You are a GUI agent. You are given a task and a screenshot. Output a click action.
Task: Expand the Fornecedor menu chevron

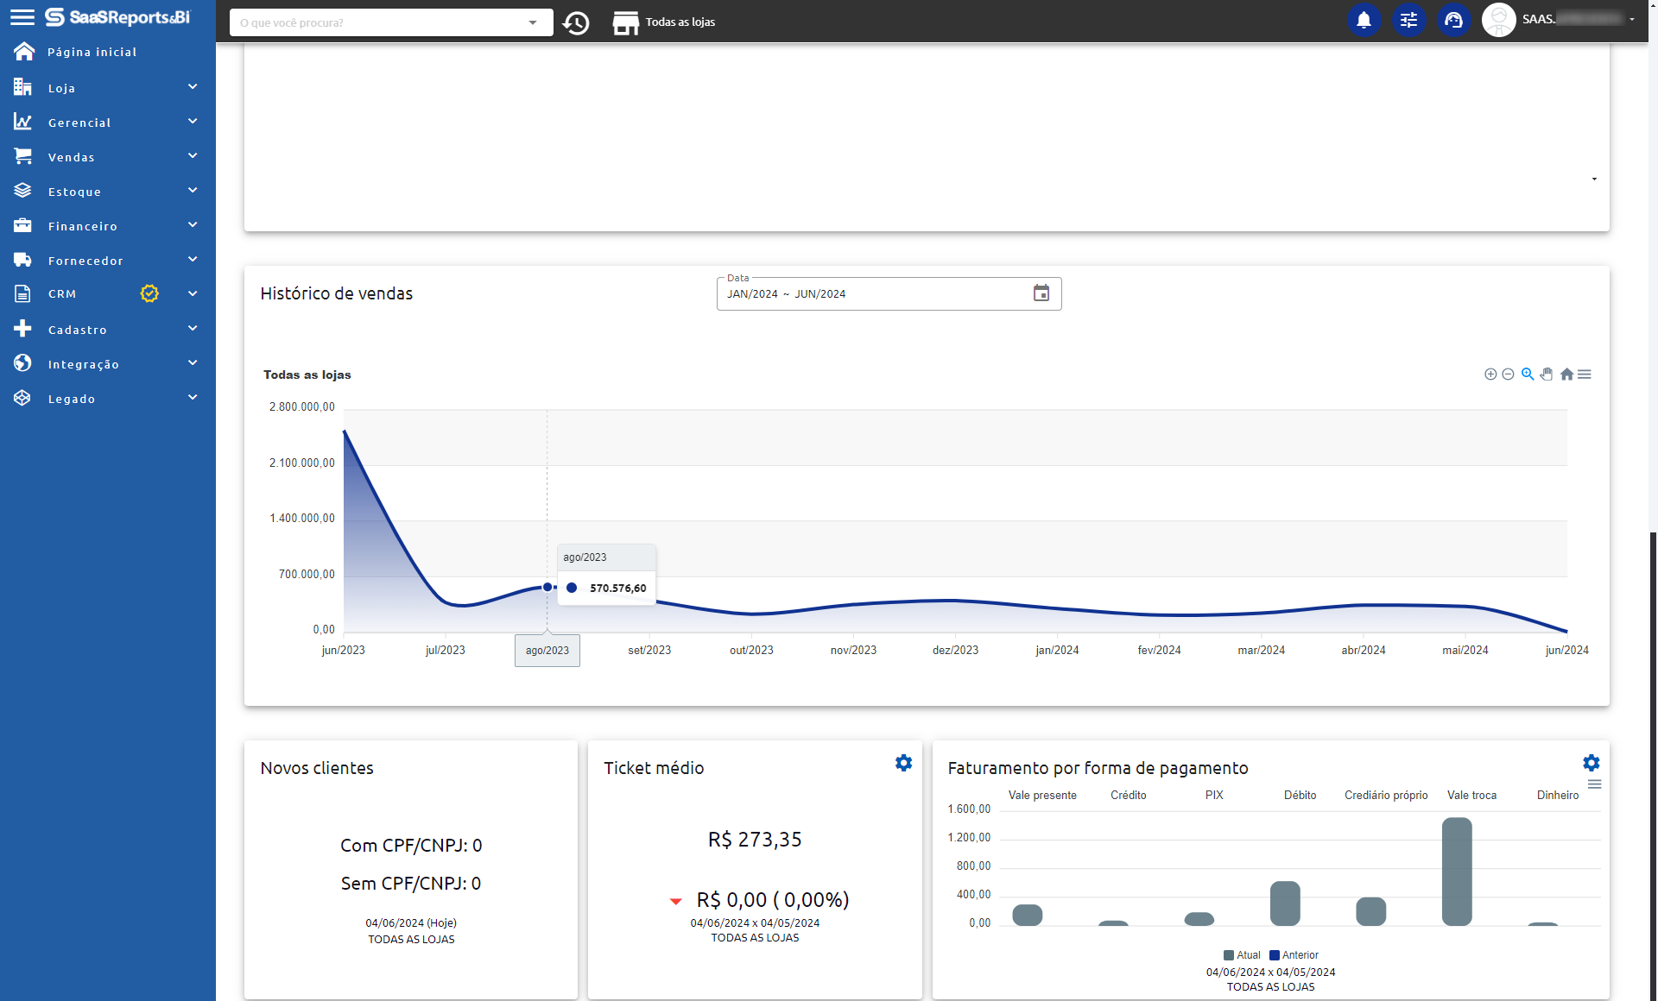[x=193, y=259]
